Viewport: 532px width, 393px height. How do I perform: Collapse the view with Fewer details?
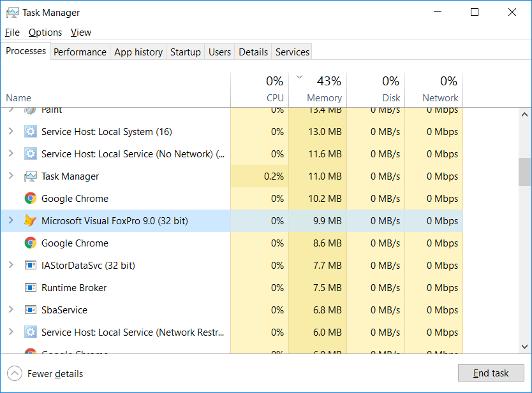click(x=46, y=374)
